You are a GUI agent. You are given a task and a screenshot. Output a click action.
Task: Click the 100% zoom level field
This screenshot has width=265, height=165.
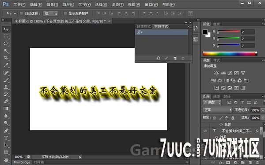(19, 157)
